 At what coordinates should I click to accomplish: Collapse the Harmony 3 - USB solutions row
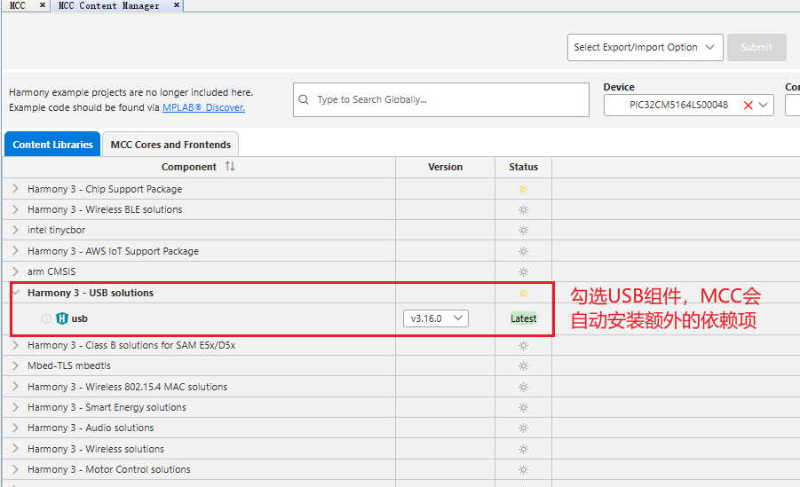tap(15, 293)
